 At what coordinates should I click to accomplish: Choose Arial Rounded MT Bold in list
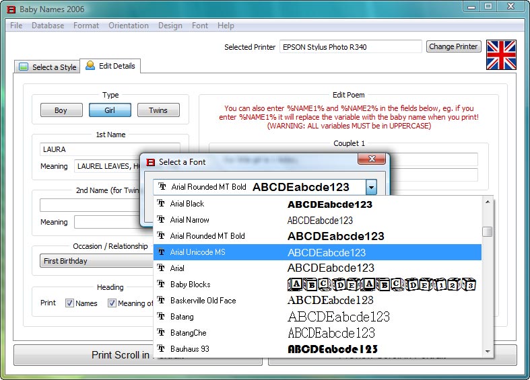[x=317, y=236]
